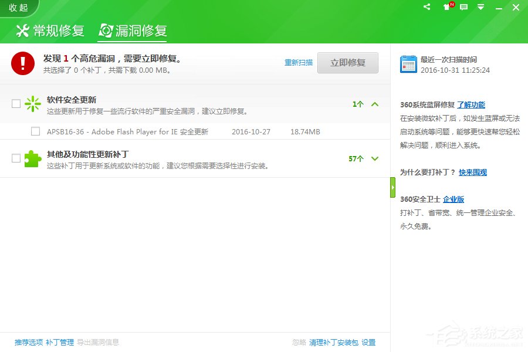Image resolution: width=528 pixels, height=352 pixels.
Task: Click the red high-risk warning icon
Action: click(x=22, y=63)
